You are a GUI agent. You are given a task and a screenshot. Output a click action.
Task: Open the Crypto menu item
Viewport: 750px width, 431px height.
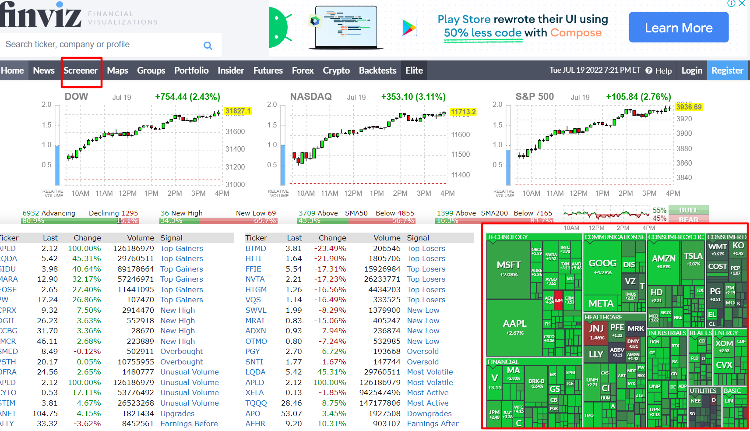pyautogui.click(x=336, y=71)
